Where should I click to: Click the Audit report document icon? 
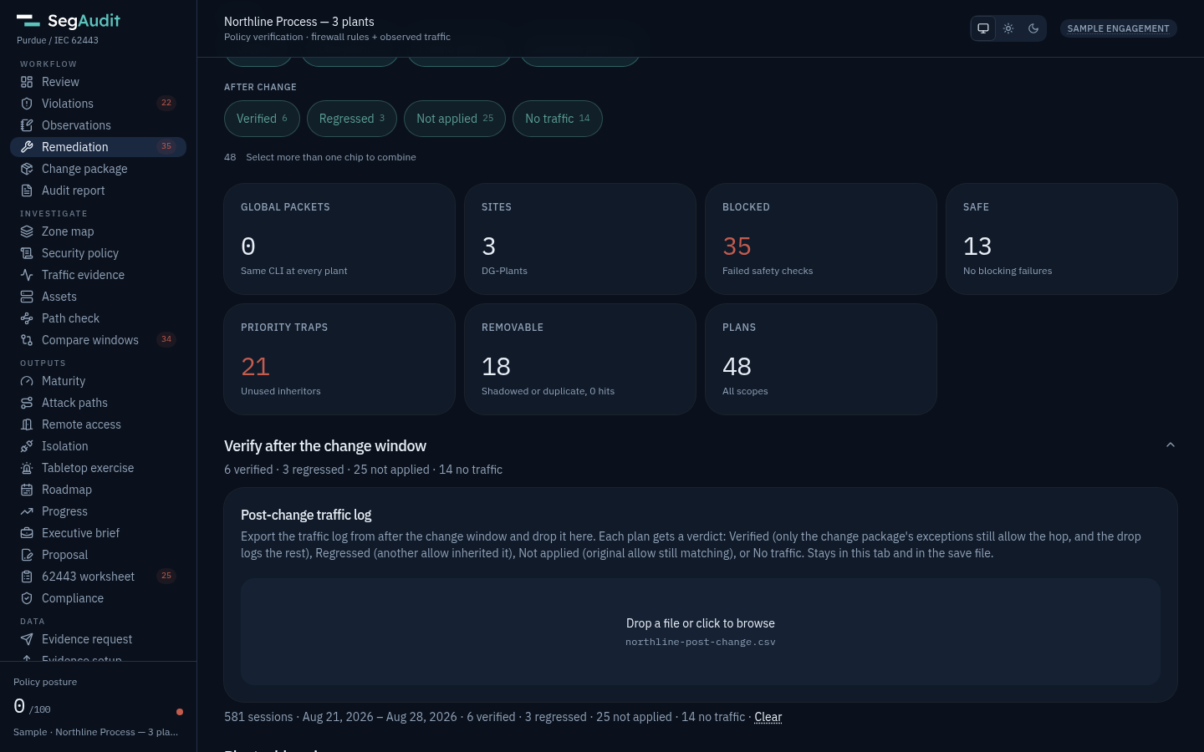[x=27, y=191]
